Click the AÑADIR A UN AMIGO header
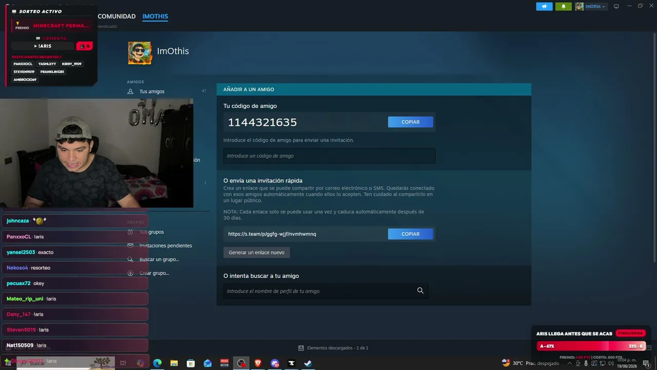 pyautogui.click(x=249, y=89)
